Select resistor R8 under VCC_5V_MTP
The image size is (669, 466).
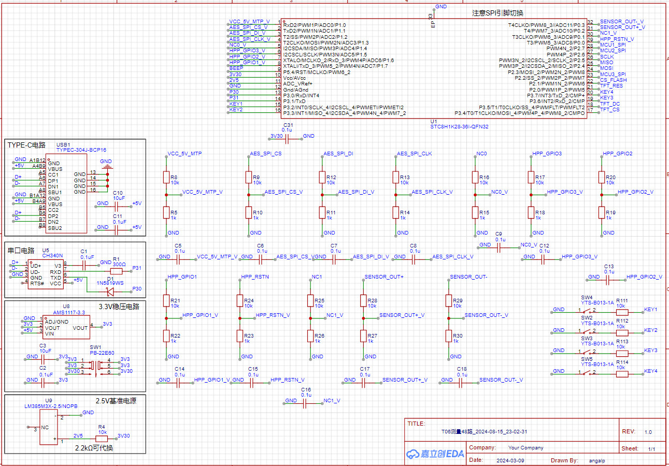(x=166, y=177)
